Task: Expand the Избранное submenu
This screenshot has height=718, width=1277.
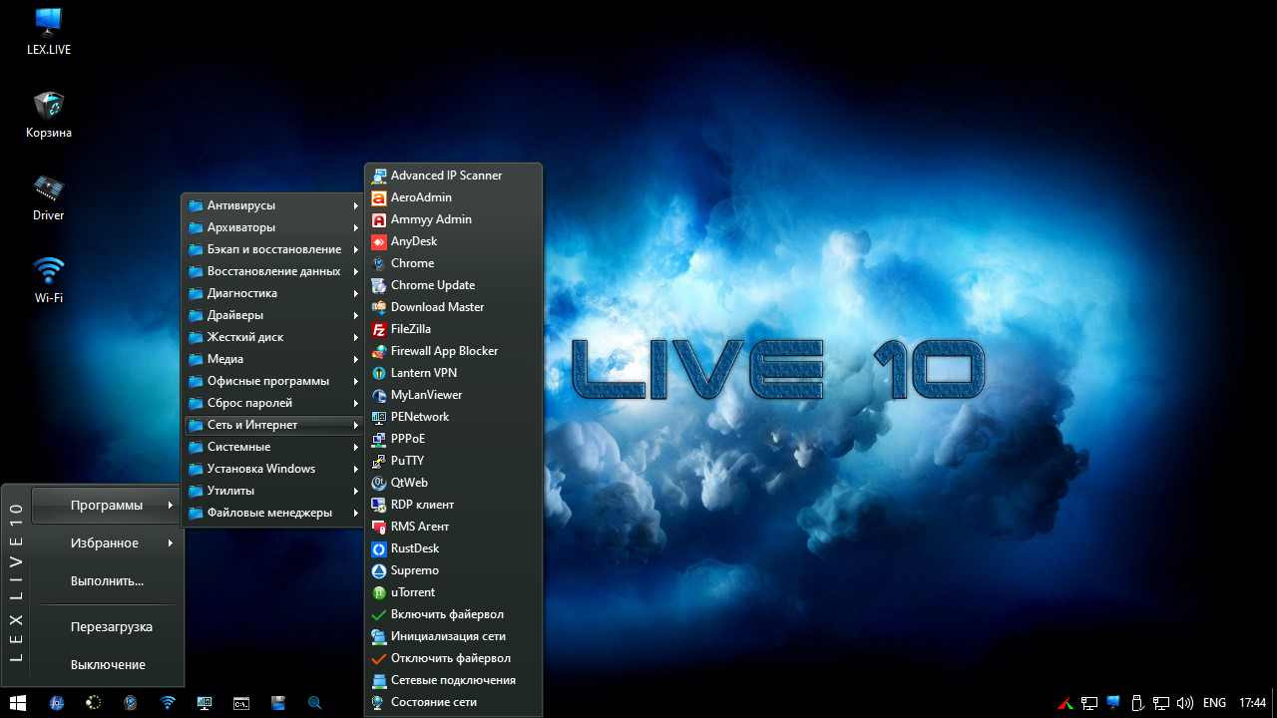Action: [x=105, y=543]
